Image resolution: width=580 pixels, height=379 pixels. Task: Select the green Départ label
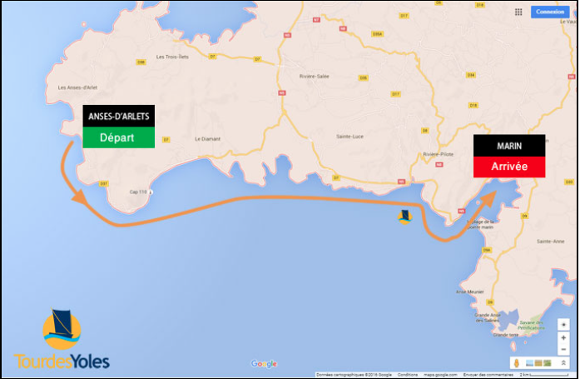118,137
